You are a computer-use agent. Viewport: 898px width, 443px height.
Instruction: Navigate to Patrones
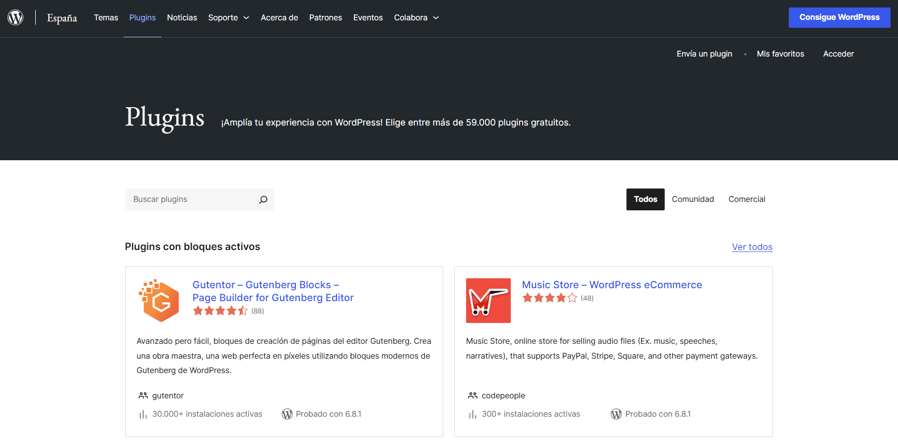click(x=326, y=18)
